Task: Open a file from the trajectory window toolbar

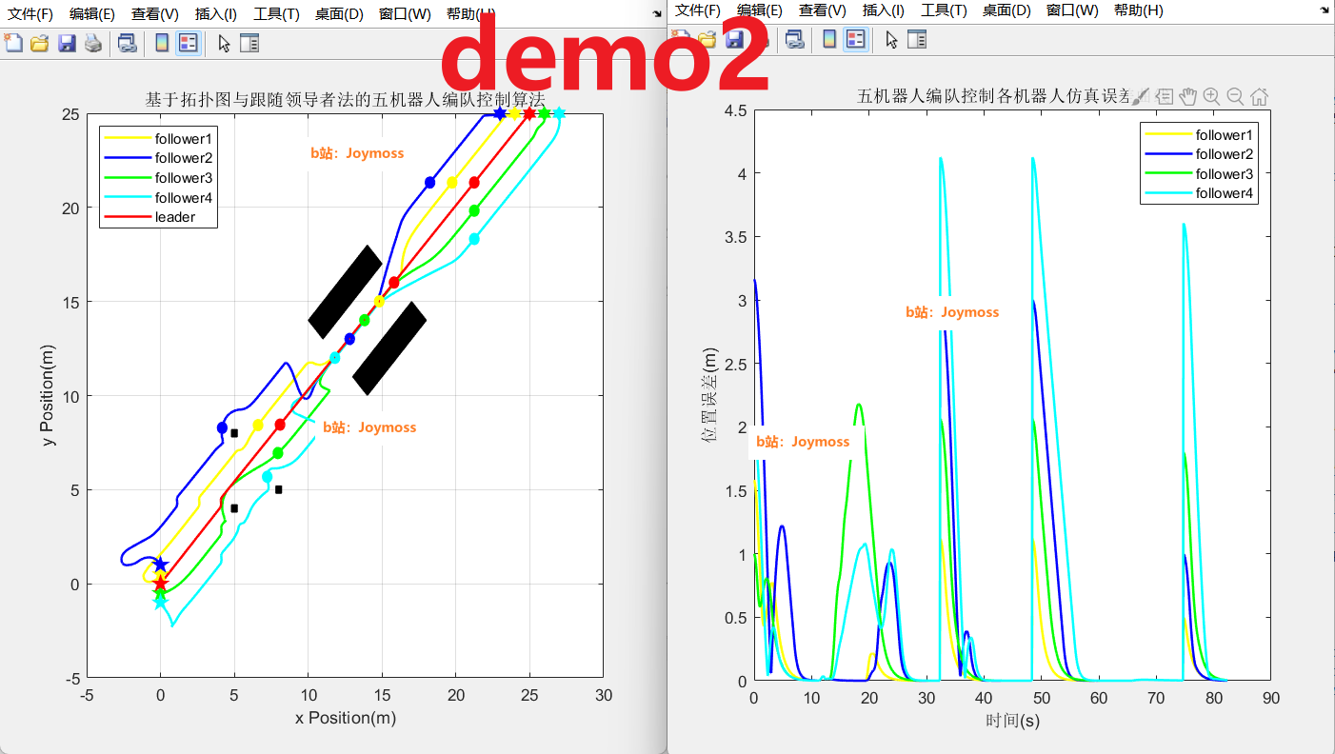Action: [39, 43]
